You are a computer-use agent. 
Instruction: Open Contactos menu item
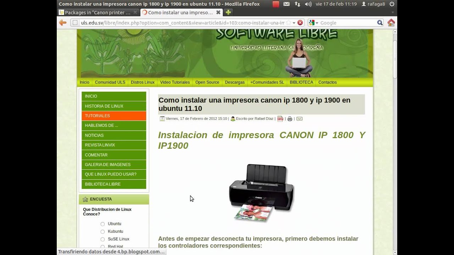327,82
